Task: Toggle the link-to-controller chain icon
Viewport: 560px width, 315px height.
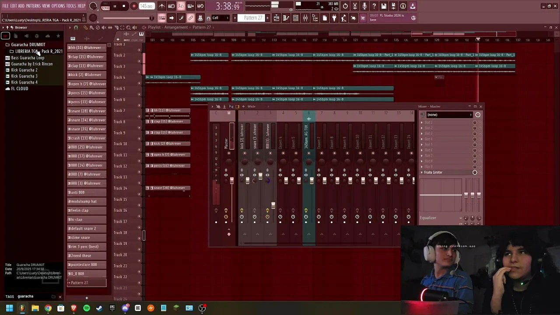Action: [191, 18]
